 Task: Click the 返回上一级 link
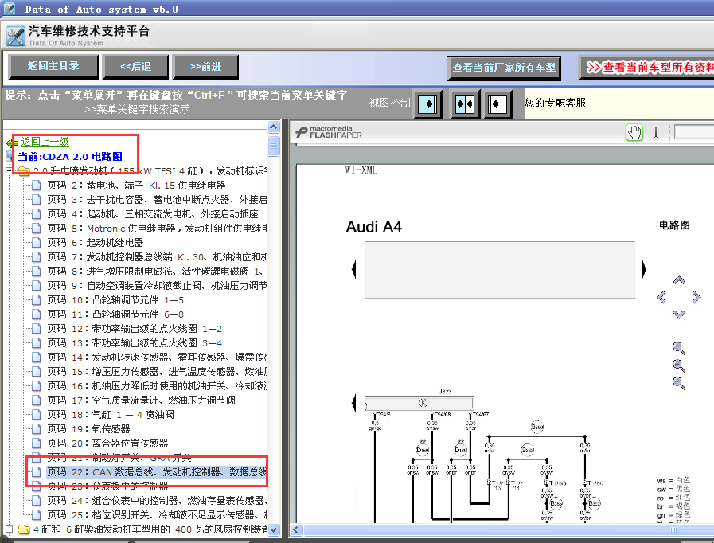[45, 142]
